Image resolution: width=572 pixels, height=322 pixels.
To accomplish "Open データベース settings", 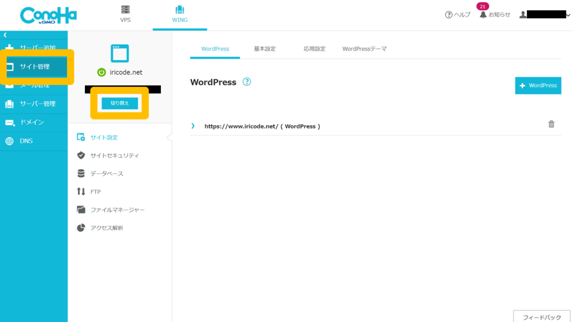I will pos(107,174).
